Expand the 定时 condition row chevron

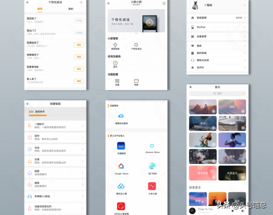click(x=82, y=137)
